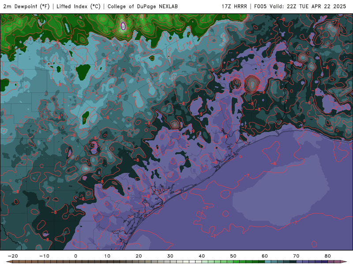
Task: Click the 20 label on the color scale
Action: point(139,256)
